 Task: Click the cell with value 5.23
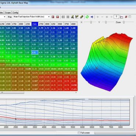point(60,57)
